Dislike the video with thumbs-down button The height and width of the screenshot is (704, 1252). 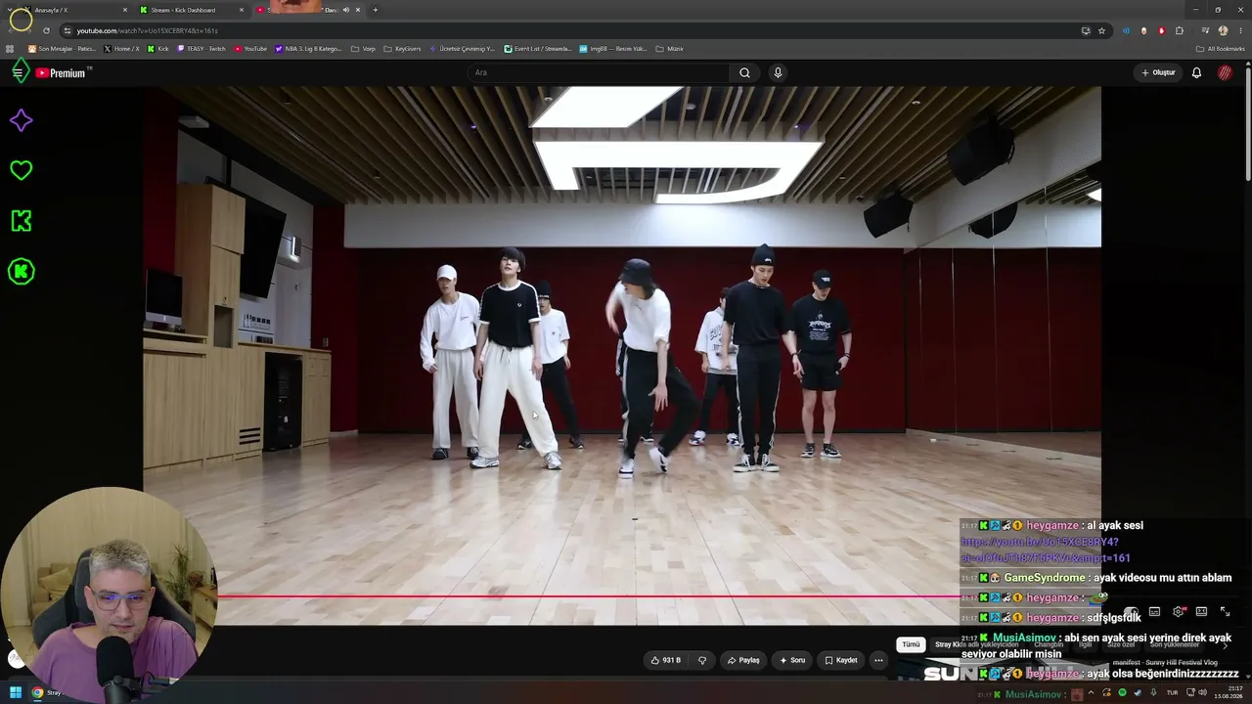click(701, 660)
